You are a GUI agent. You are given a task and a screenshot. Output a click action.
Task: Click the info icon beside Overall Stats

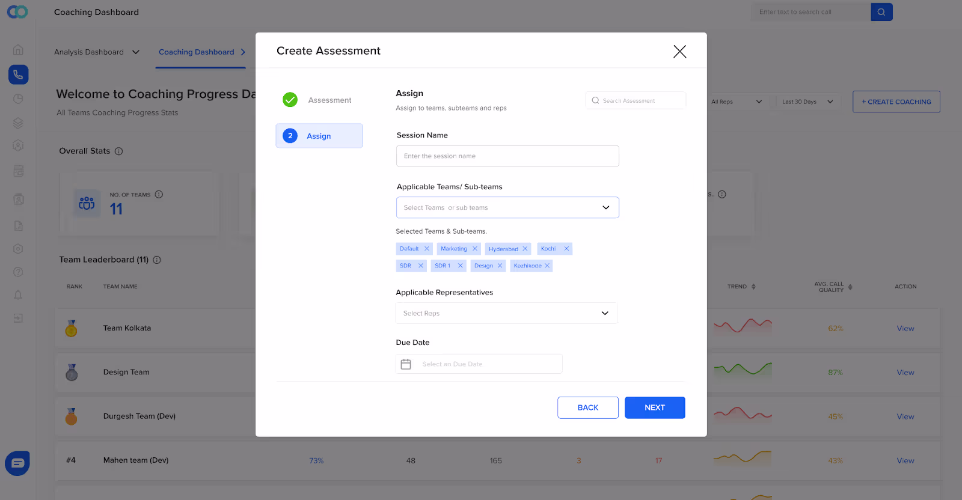coord(119,151)
